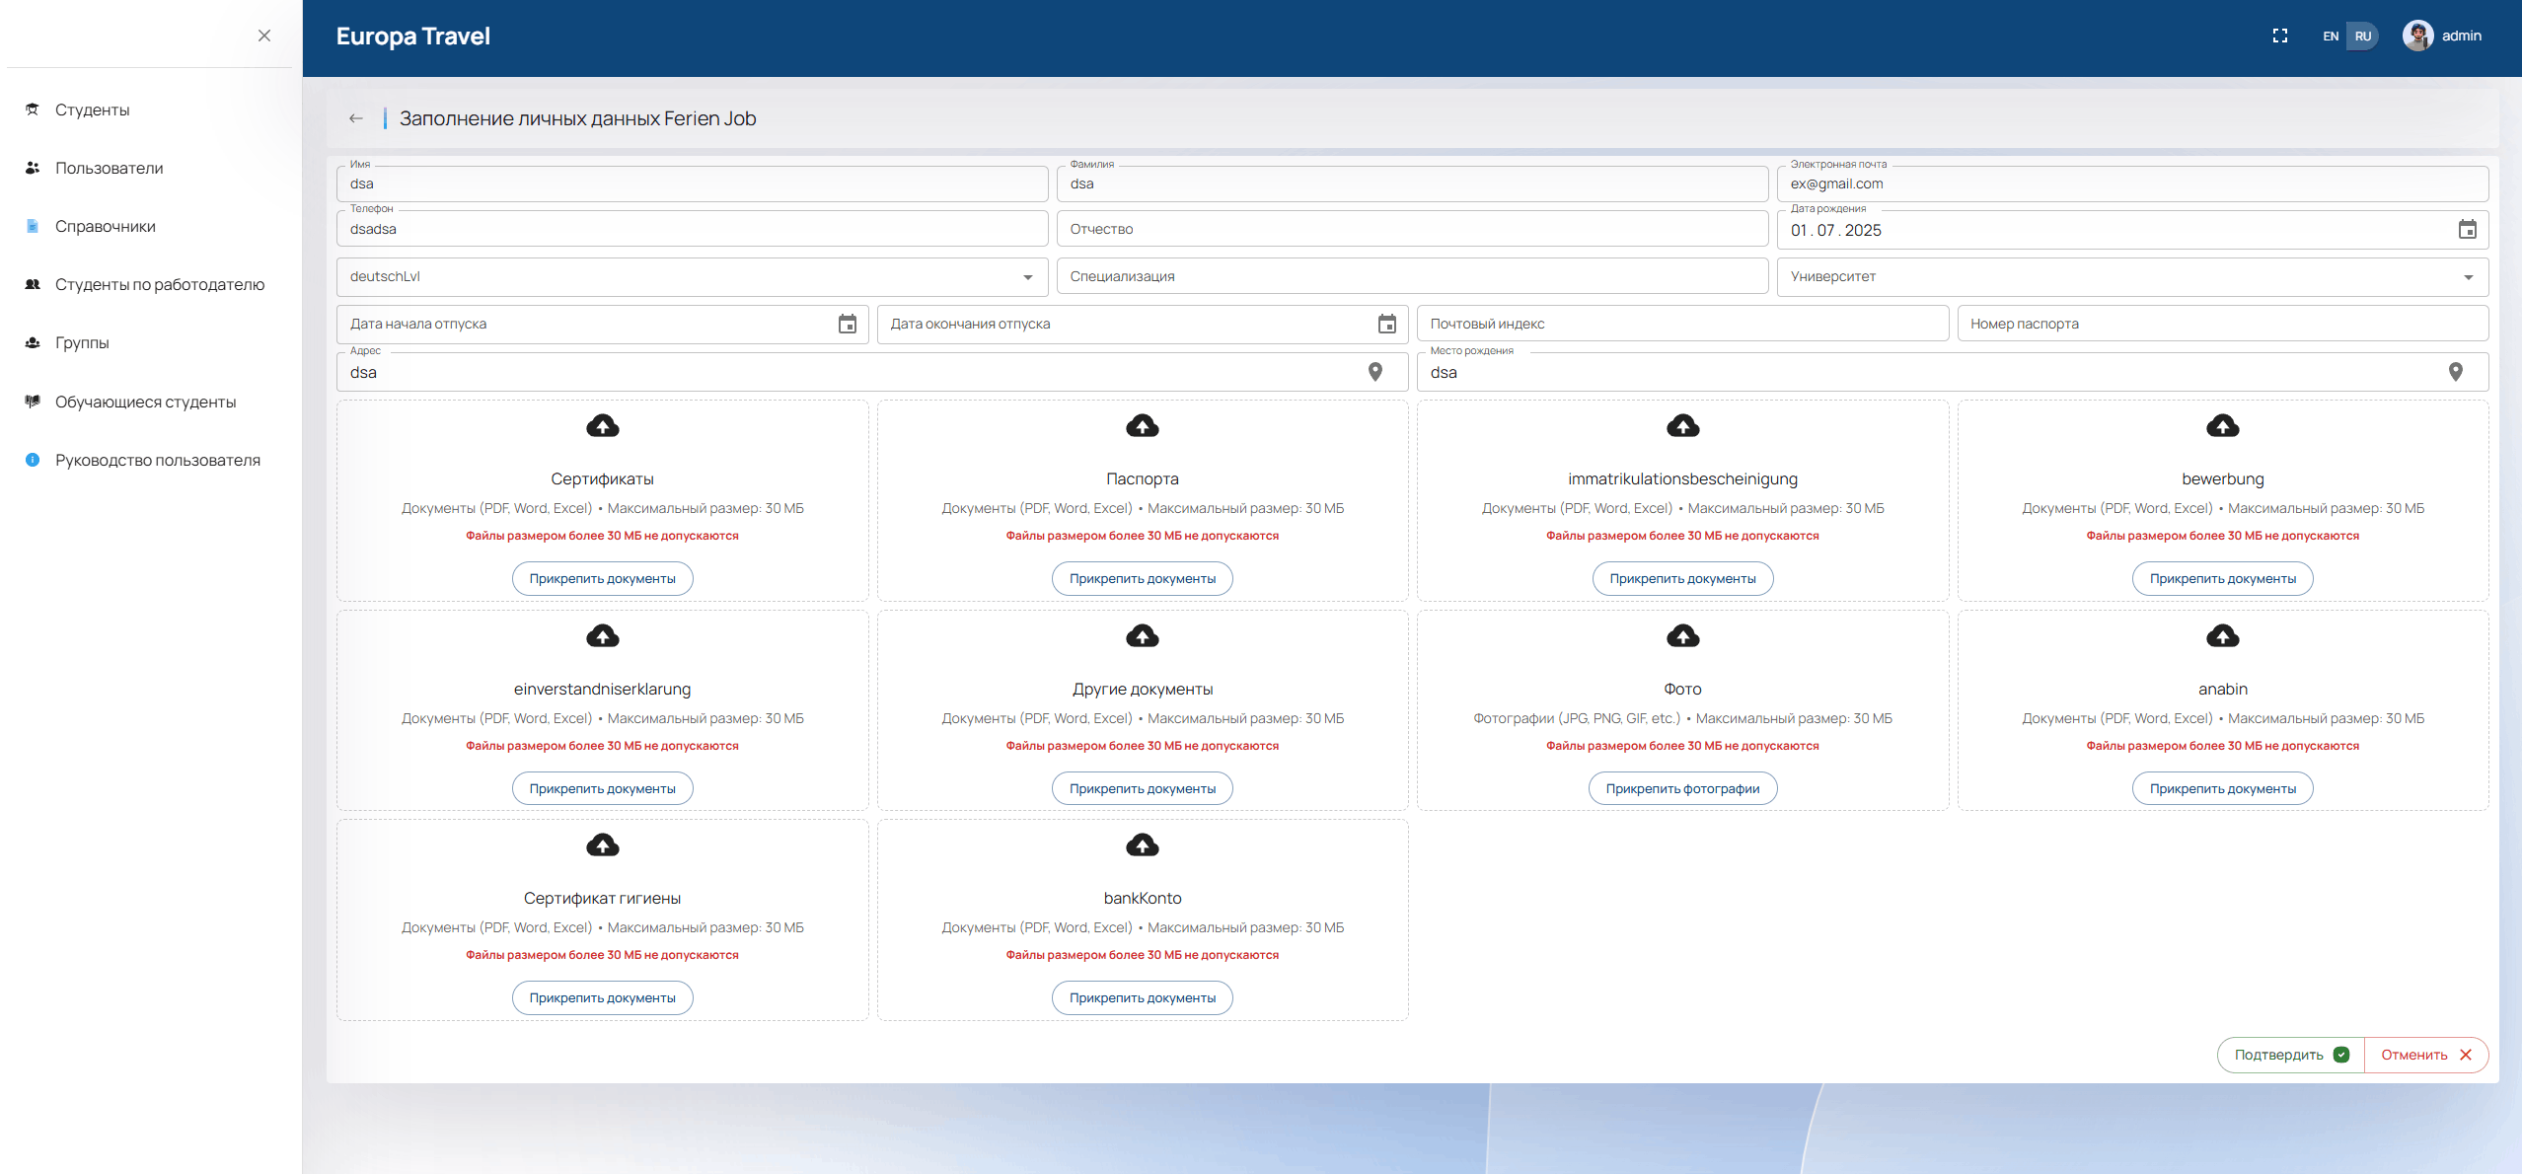Viewport: 2522px width, 1174px height.
Task: Click the Электронная почта input field
Action: click(x=2132, y=183)
